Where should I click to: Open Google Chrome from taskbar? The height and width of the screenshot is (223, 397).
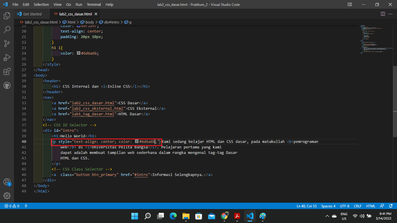224,216
